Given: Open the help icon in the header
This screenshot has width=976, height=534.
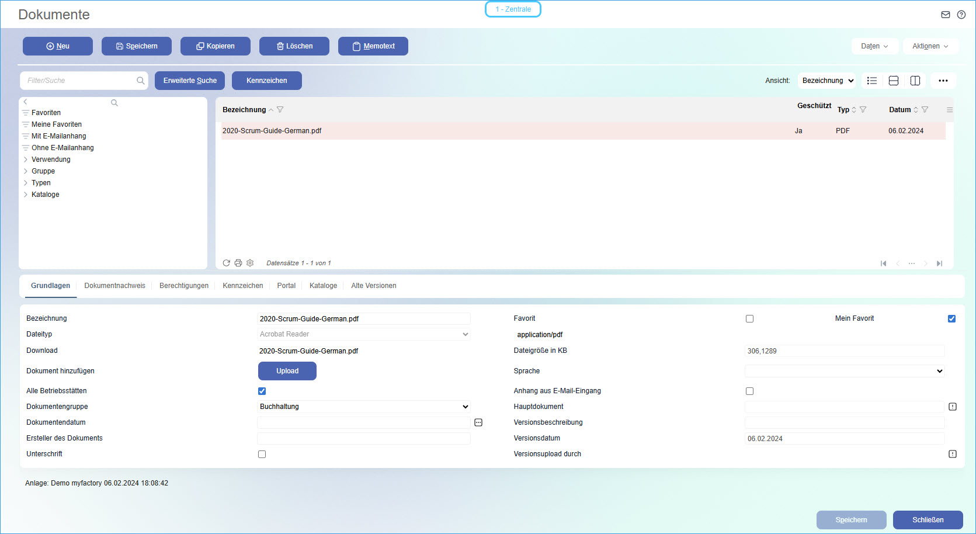Looking at the screenshot, I should [x=961, y=14].
